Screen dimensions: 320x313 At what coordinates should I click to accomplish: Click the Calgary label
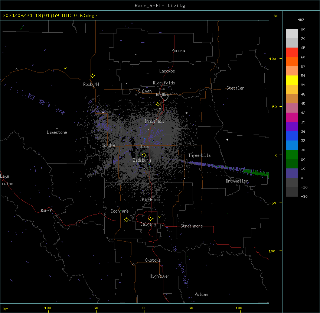click(x=148, y=224)
